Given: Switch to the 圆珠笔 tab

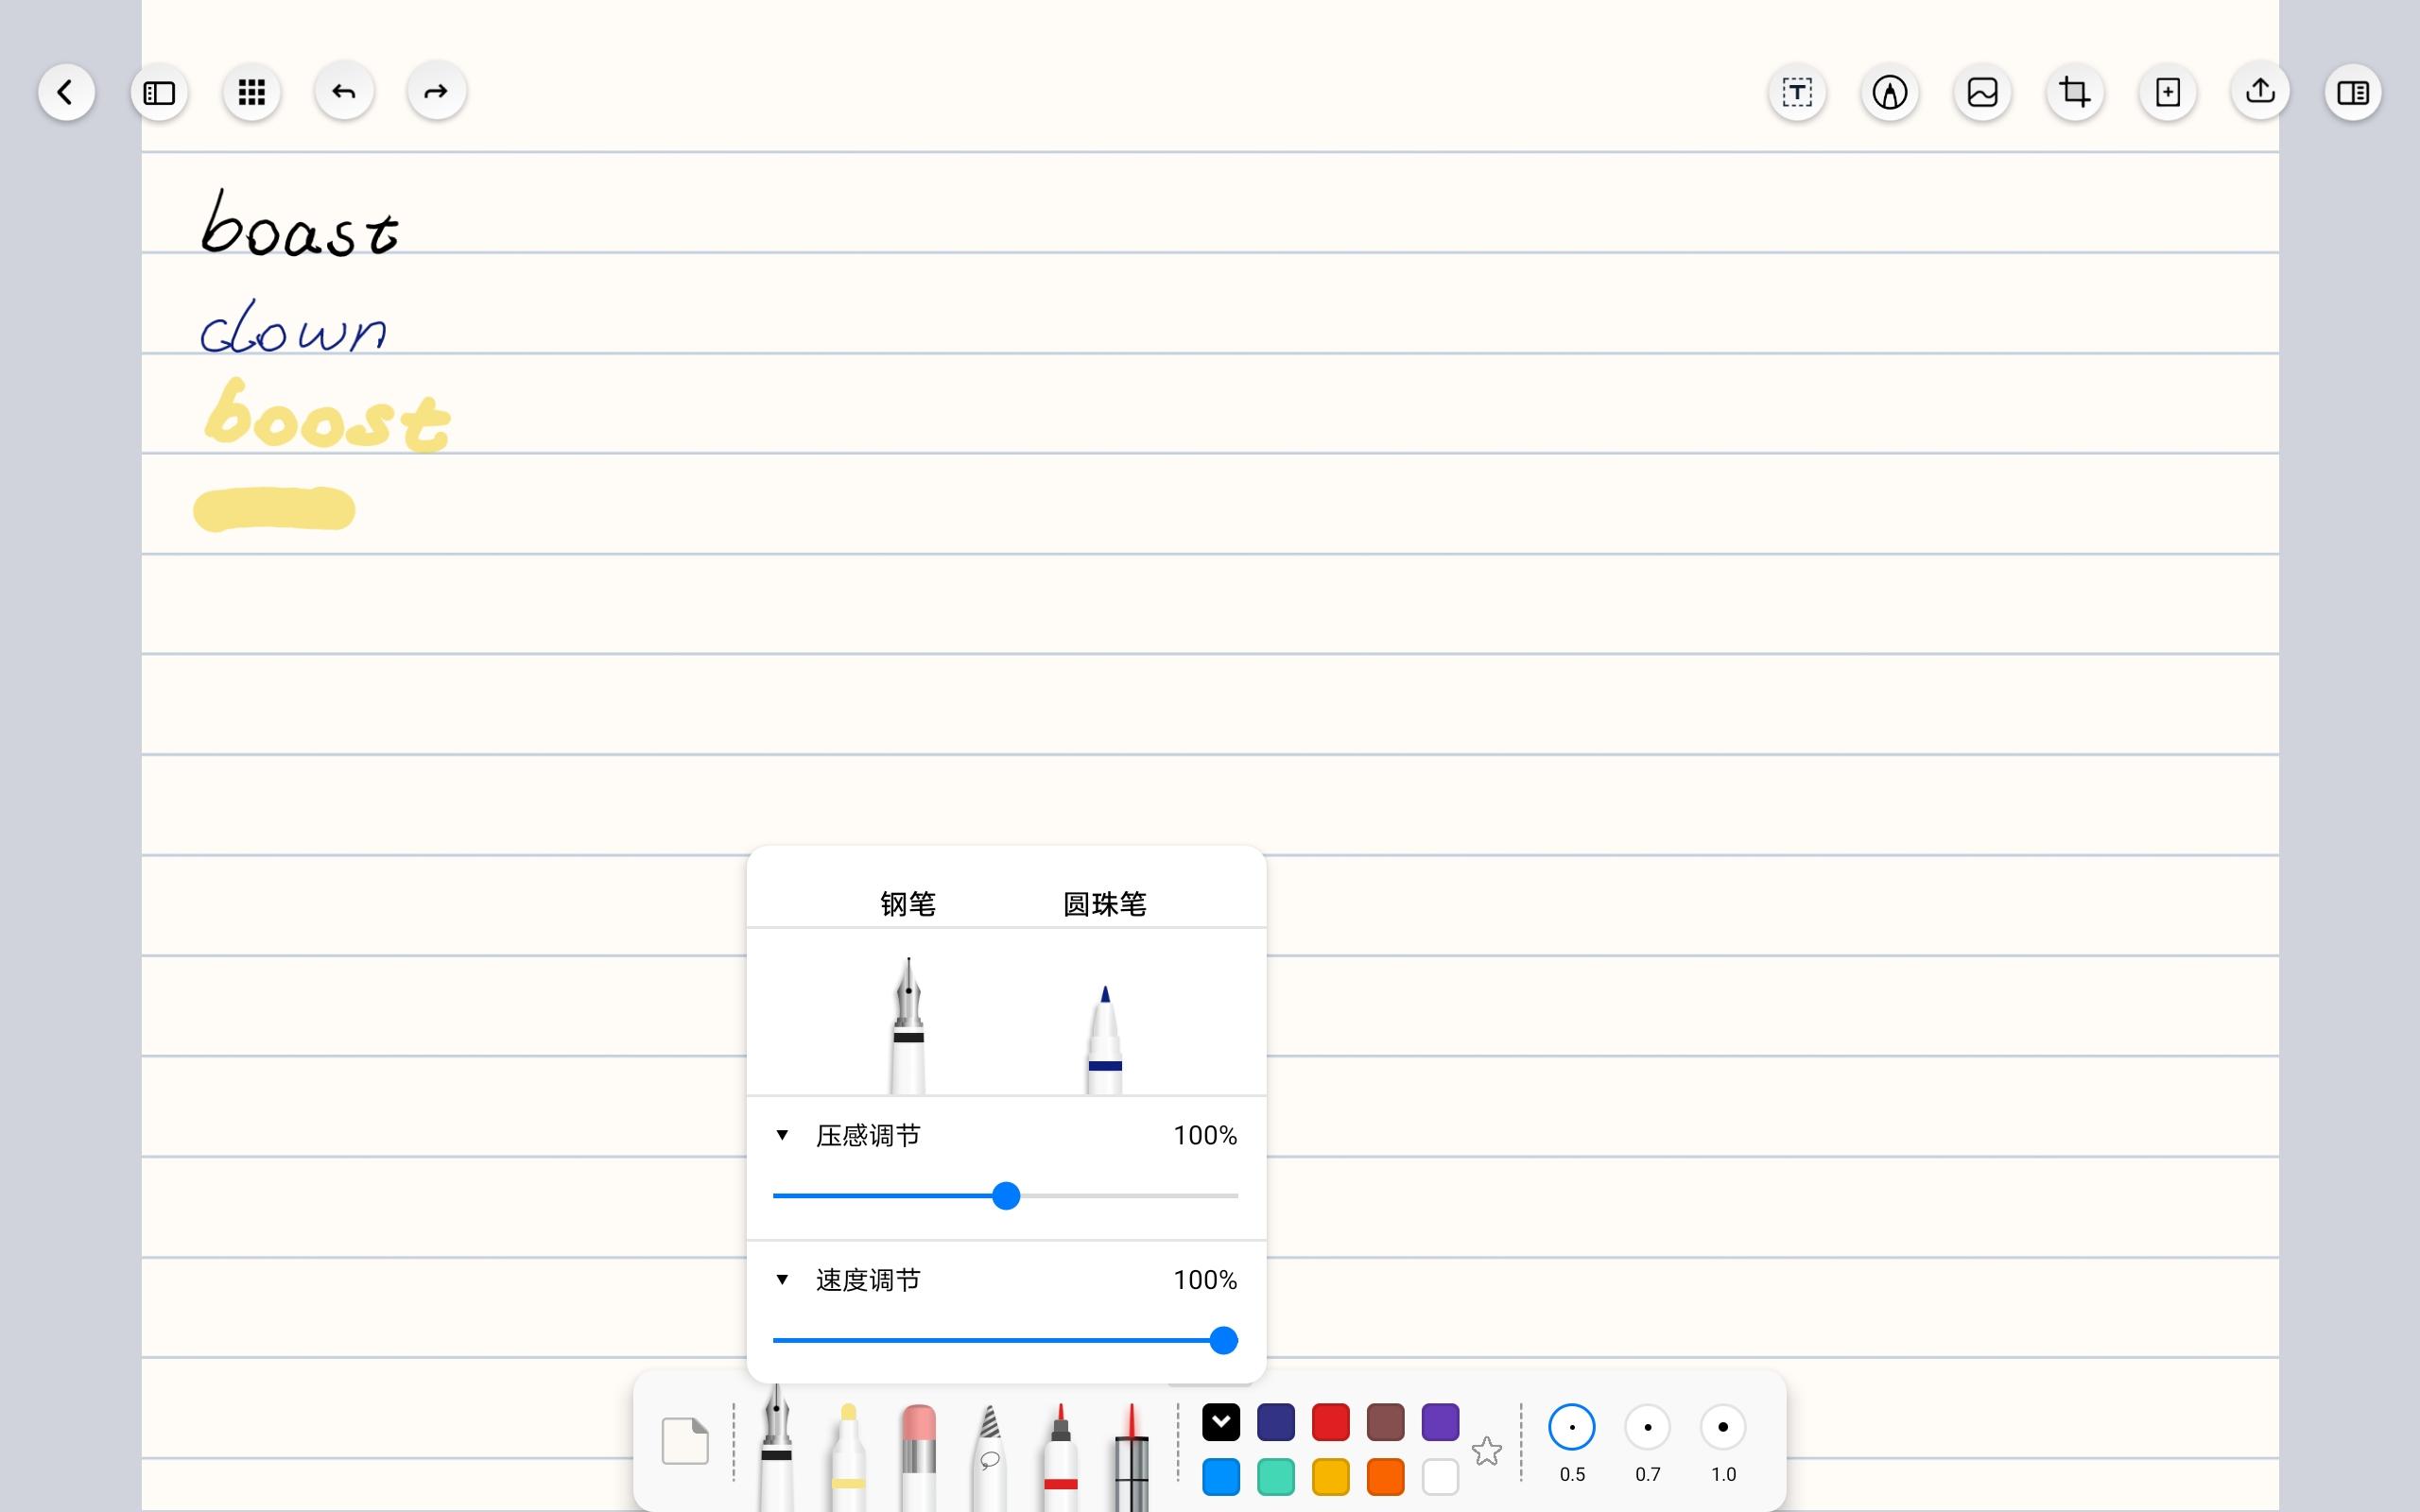Looking at the screenshot, I should click(x=1105, y=902).
